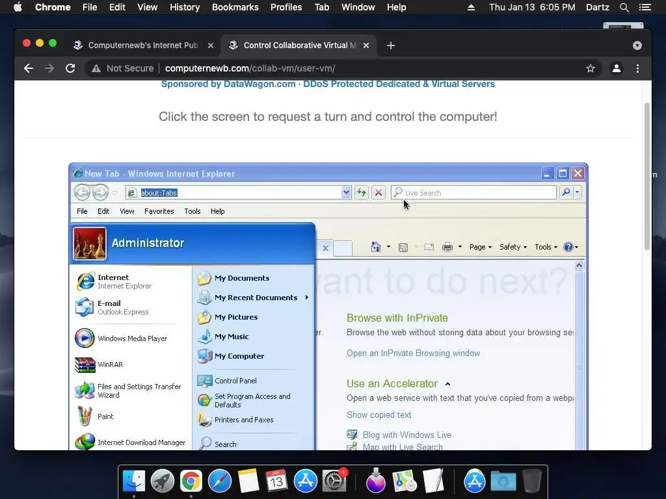Open macOS History menu
Viewport: 666px width, 499px height.
pyautogui.click(x=185, y=7)
